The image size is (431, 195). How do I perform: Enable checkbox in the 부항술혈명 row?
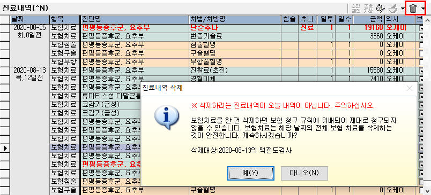point(422,61)
